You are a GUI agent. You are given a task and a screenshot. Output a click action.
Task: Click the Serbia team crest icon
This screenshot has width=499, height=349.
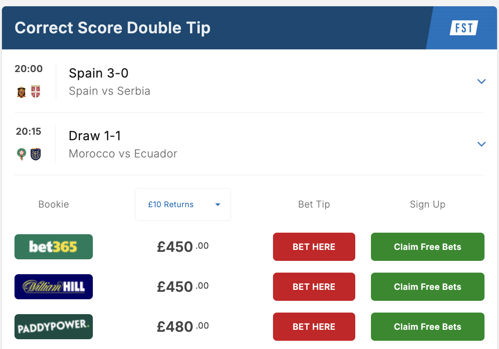(x=36, y=92)
